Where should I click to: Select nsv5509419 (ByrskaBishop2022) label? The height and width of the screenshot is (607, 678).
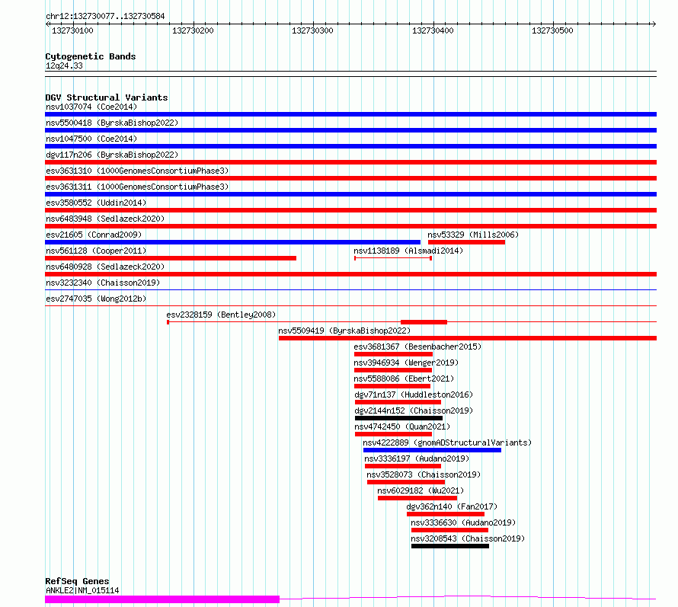tap(344, 331)
